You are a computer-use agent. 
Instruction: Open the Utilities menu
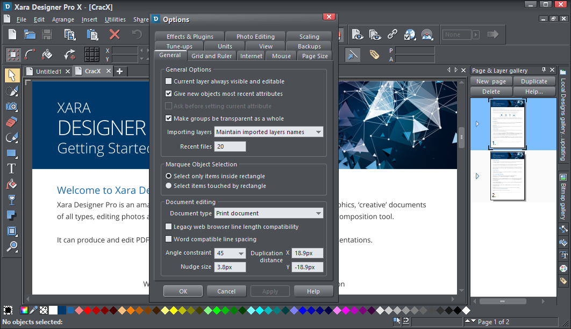tap(115, 19)
